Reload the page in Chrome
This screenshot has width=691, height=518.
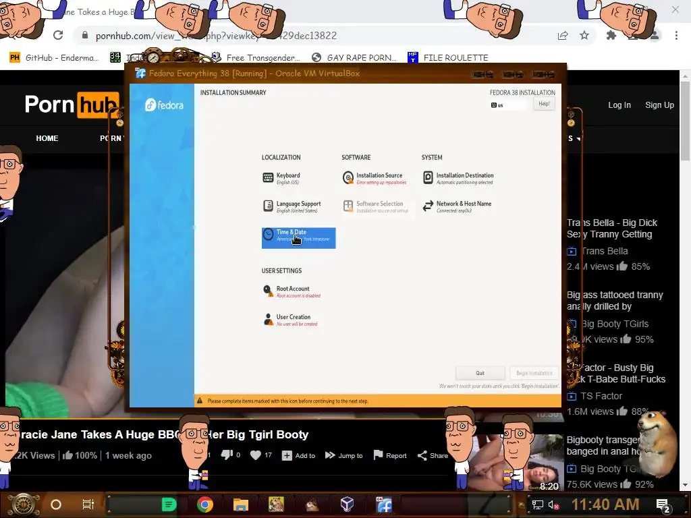(58, 35)
